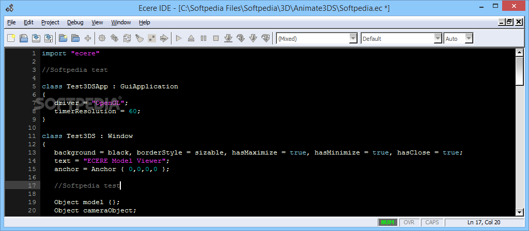Click the "OpenGL" string on line 7
Image resolution: width=529 pixels, height=231 pixels.
(x=108, y=103)
